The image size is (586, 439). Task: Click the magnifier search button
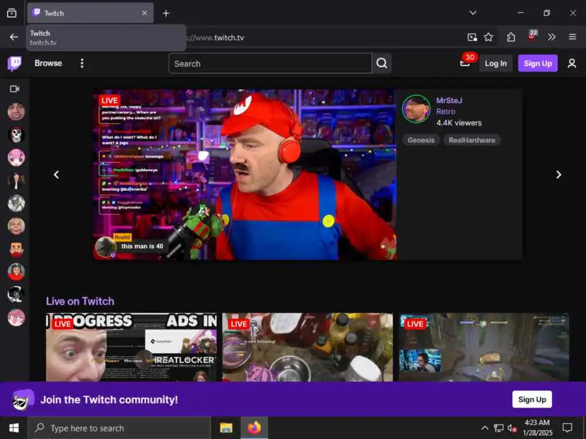382,63
